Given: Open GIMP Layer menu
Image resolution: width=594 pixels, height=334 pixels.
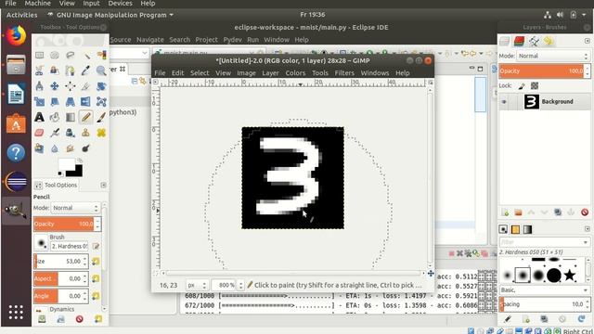Looking at the screenshot, I should click(270, 72).
